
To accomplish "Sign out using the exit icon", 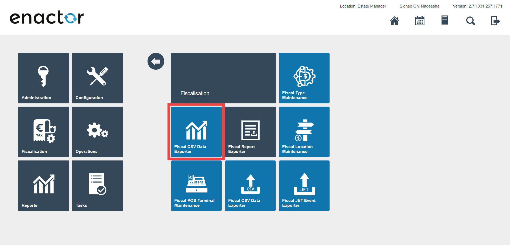I will point(495,21).
